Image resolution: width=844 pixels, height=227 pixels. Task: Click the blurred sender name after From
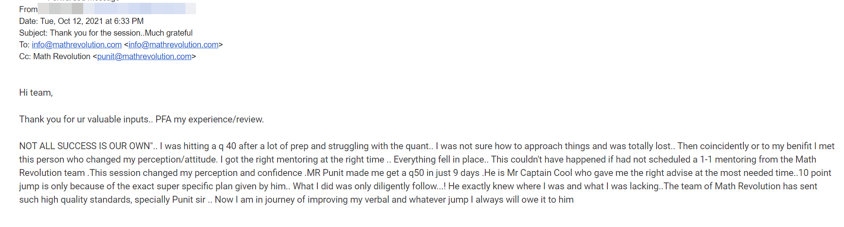point(116,9)
